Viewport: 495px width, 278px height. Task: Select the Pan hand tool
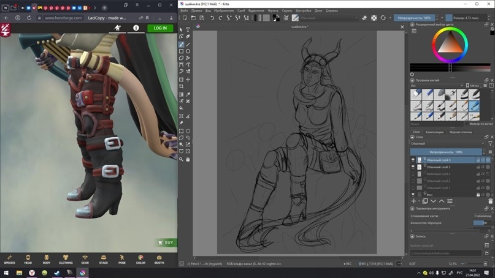coord(188,159)
